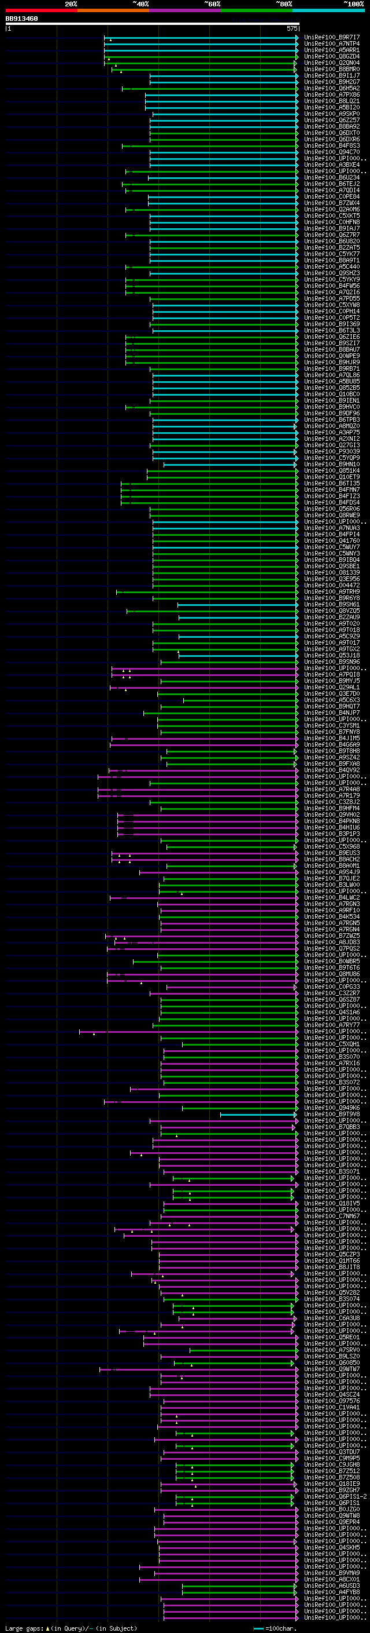Open hit UniRef100_B6U234 label
The width and height of the screenshot is (370, 1633).
point(332,177)
